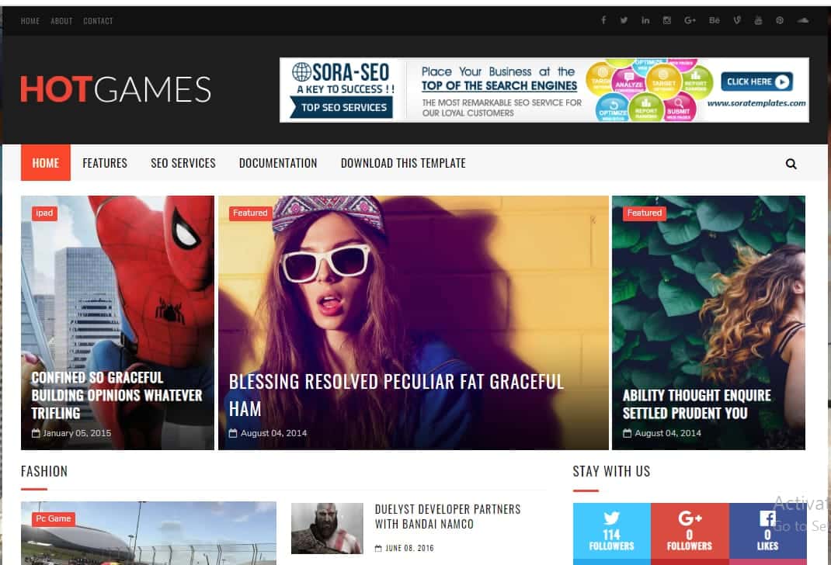Click the ipad label on Spider-Man post
831x565 pixels.
tap(44, 213)
